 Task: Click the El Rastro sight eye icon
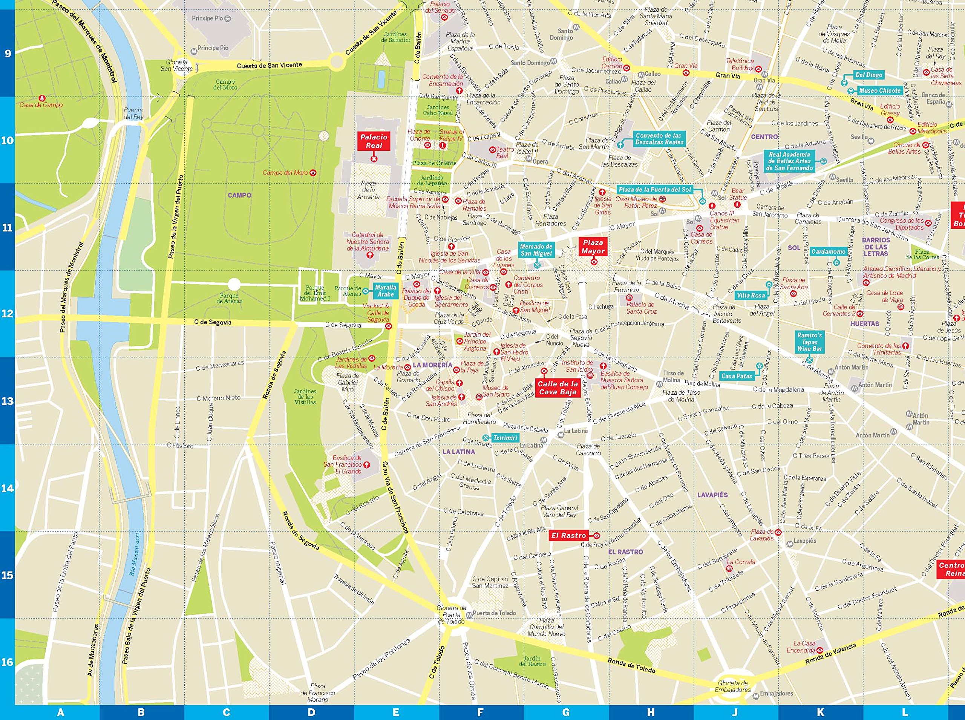pos(597,536)
